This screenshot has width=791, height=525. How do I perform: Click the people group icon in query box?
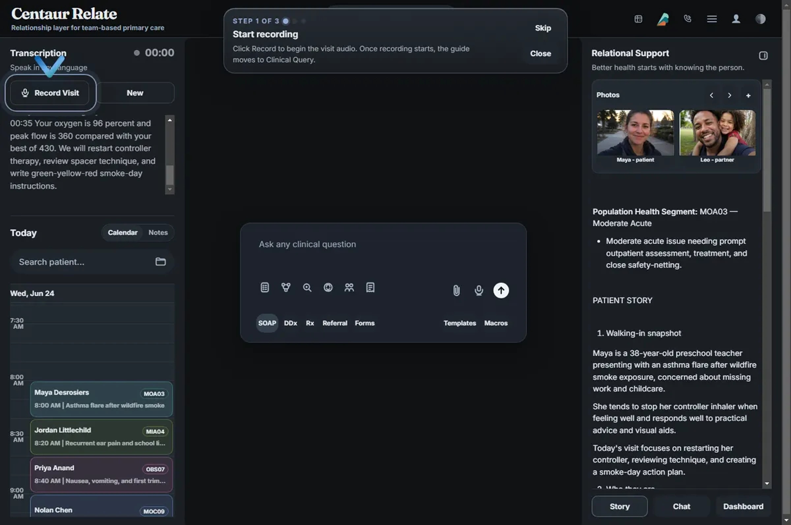click(x=349, y=287)
